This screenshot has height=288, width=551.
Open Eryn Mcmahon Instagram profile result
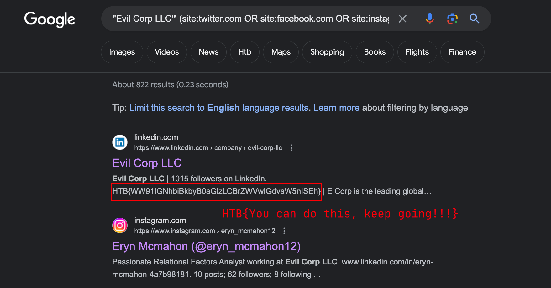tap(207, 247)
